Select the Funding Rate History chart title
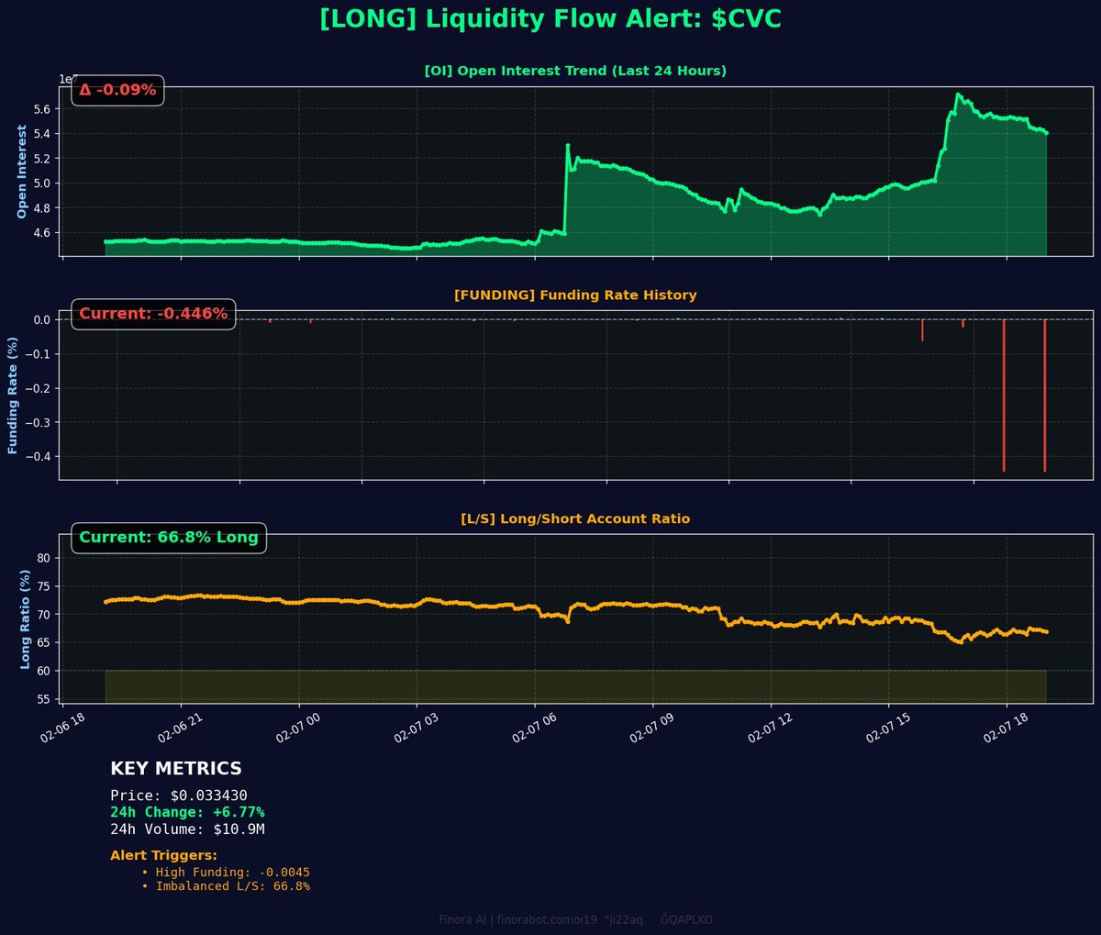The image size is (1101, 935). click(x=575, y=295)
